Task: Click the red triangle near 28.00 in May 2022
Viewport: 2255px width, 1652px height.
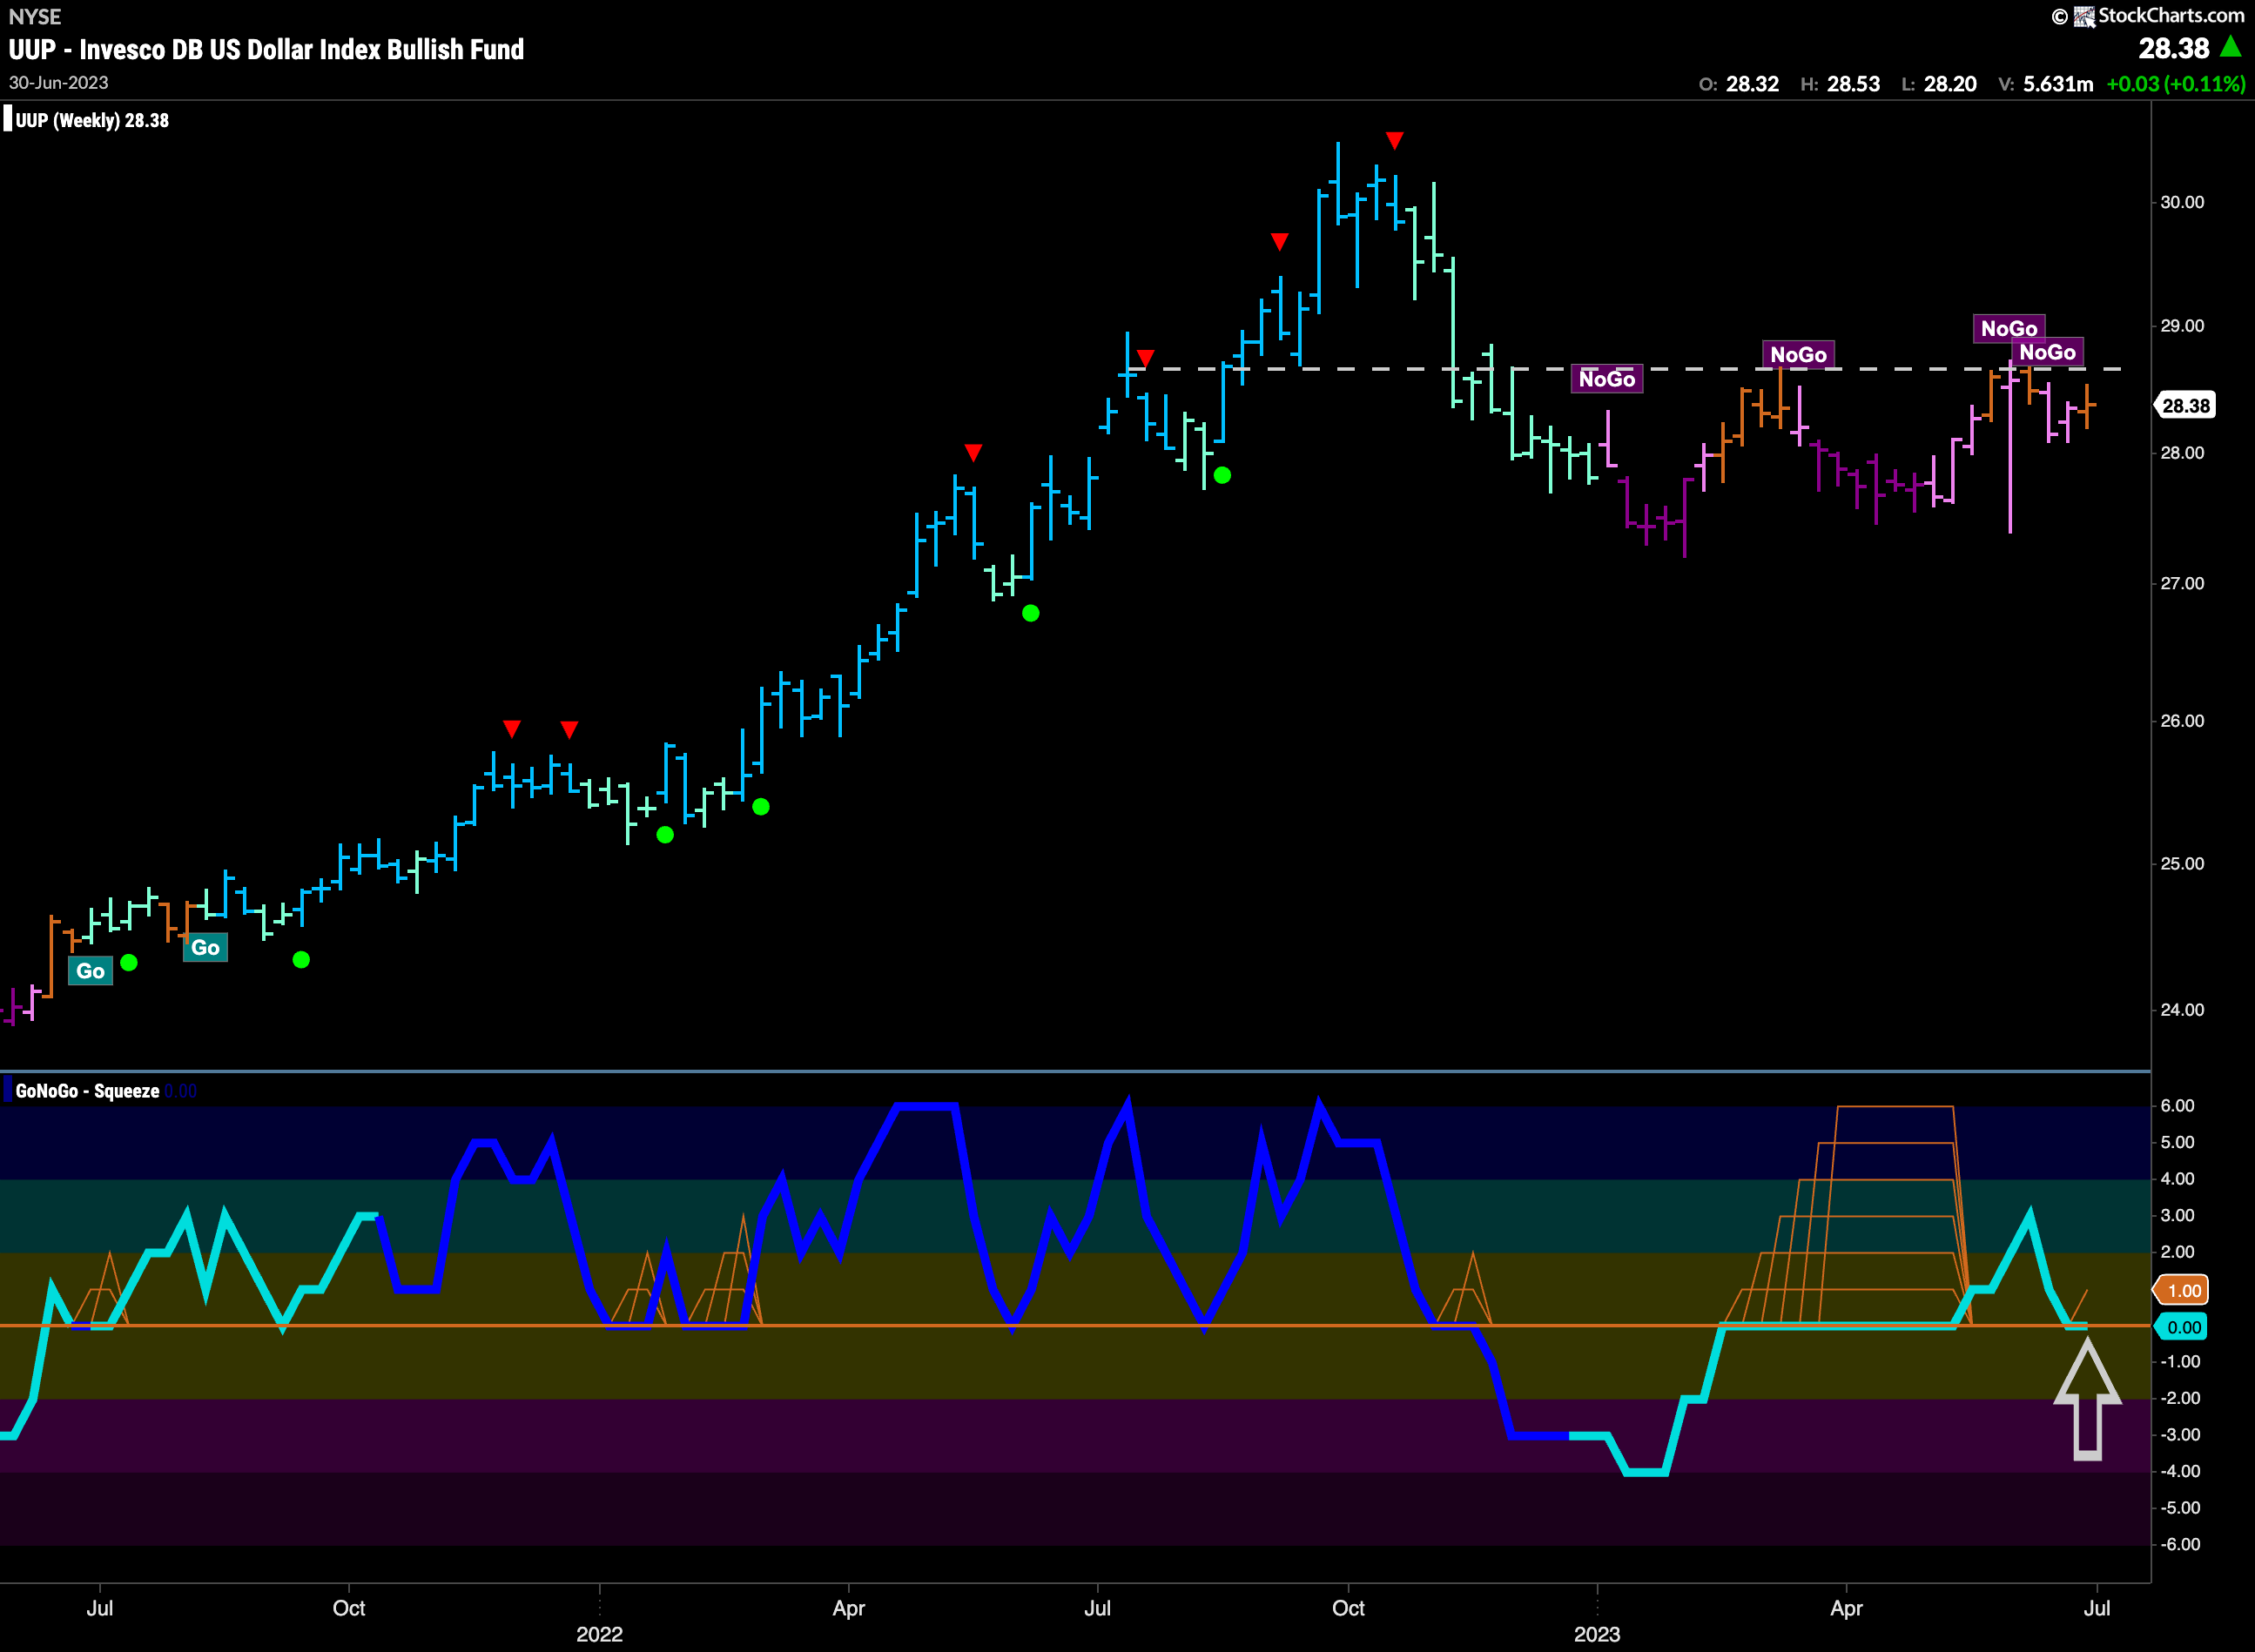Action: [973, 453]
